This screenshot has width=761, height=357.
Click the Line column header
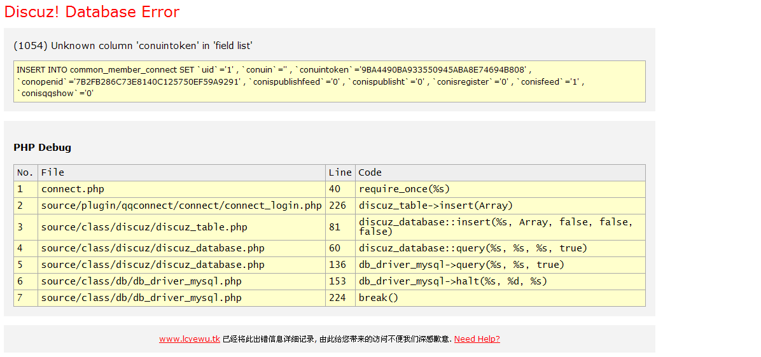click(x=340, y=172)
